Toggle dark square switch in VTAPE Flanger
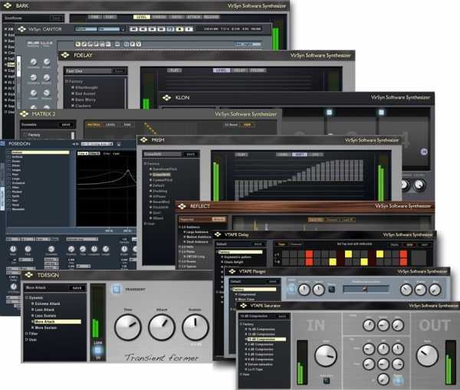This screenshot has height=390, width=460. click(331, 290)
